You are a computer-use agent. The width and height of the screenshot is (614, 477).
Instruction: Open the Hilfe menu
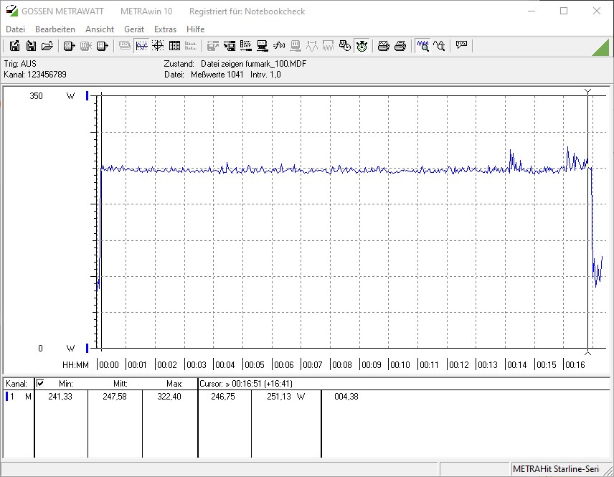[x=195, y=29]
